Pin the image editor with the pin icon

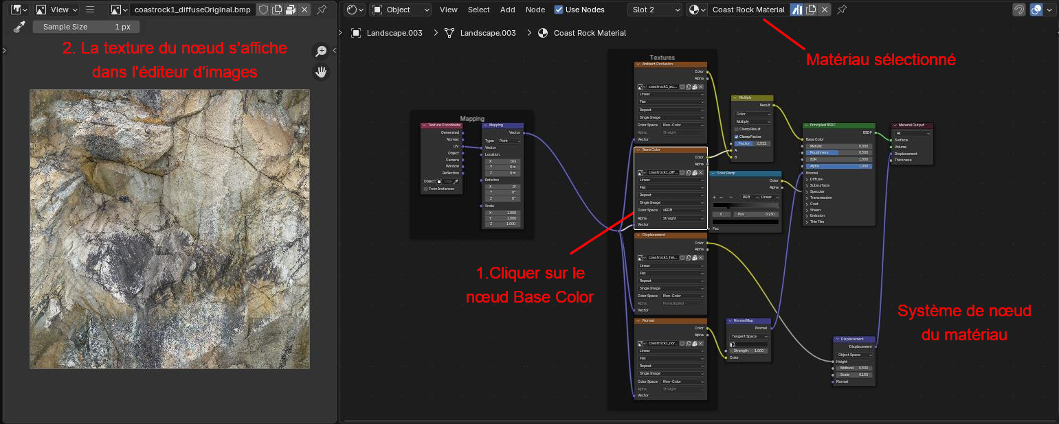(321, 10)
